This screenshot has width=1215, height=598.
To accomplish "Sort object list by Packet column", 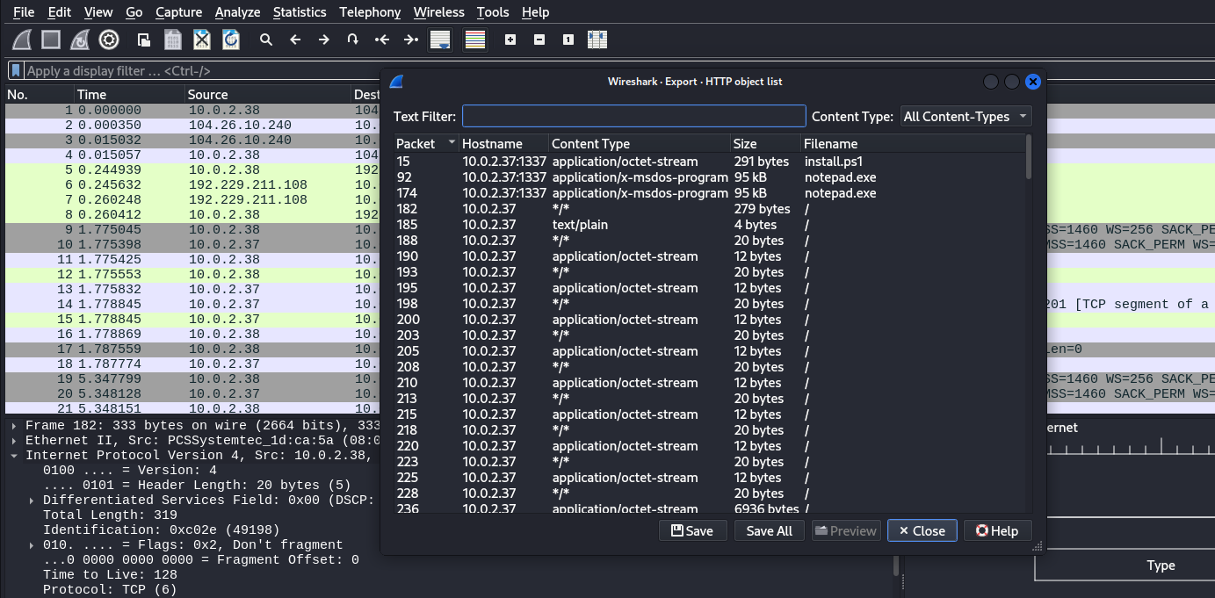I will (426, 143).
